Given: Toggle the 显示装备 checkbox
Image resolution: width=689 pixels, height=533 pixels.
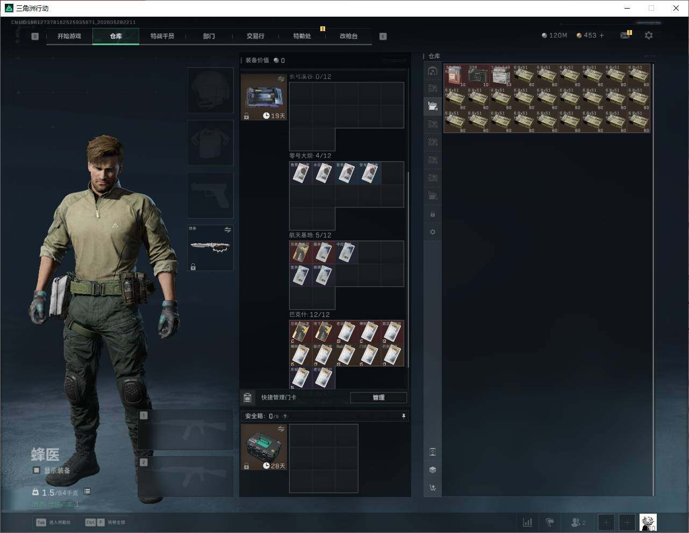Looking at the screenshot, I should (37, 470).
